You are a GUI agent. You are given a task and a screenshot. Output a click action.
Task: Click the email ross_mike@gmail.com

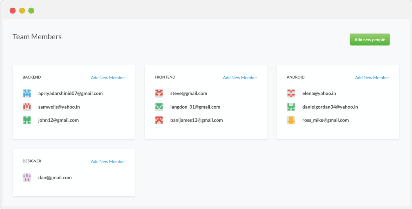click(x=326, y=120)
